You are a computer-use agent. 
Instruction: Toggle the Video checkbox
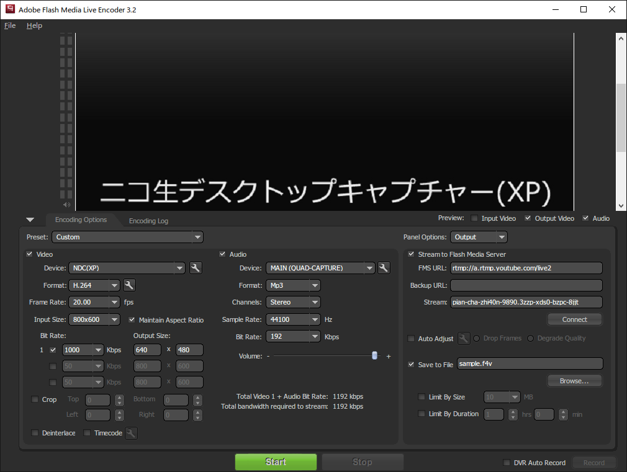point(29,254)
